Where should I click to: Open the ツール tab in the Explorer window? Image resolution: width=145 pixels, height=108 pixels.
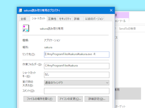tap(122, 21)
